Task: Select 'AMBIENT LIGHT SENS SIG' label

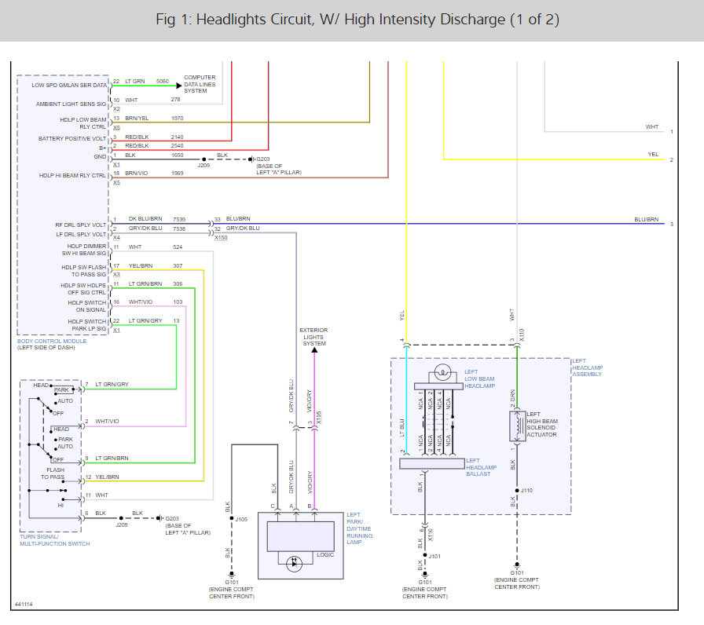Action: click(71, 104)
